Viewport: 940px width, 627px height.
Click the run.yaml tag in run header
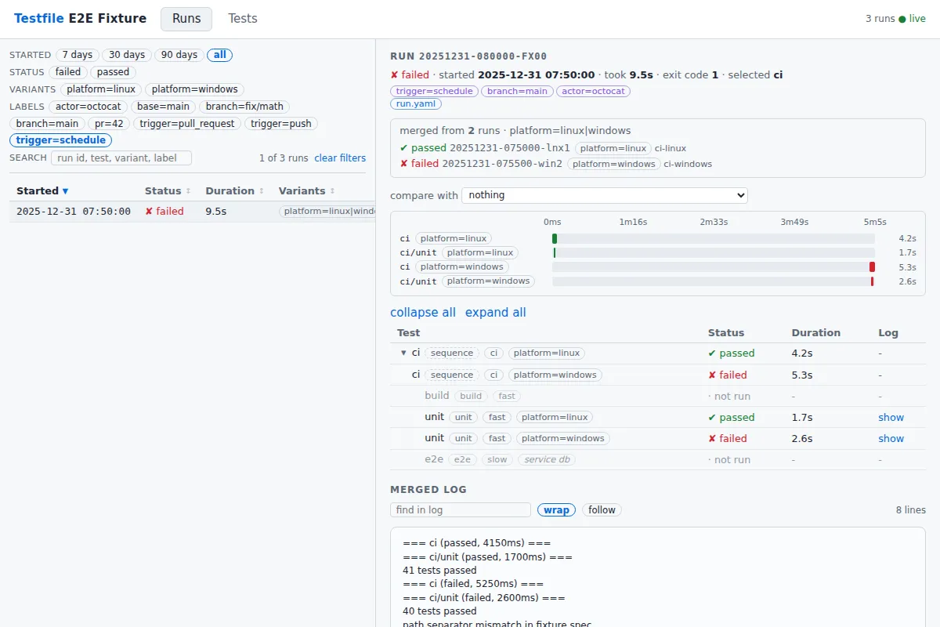pyautogui.click(x=416, y=103)
